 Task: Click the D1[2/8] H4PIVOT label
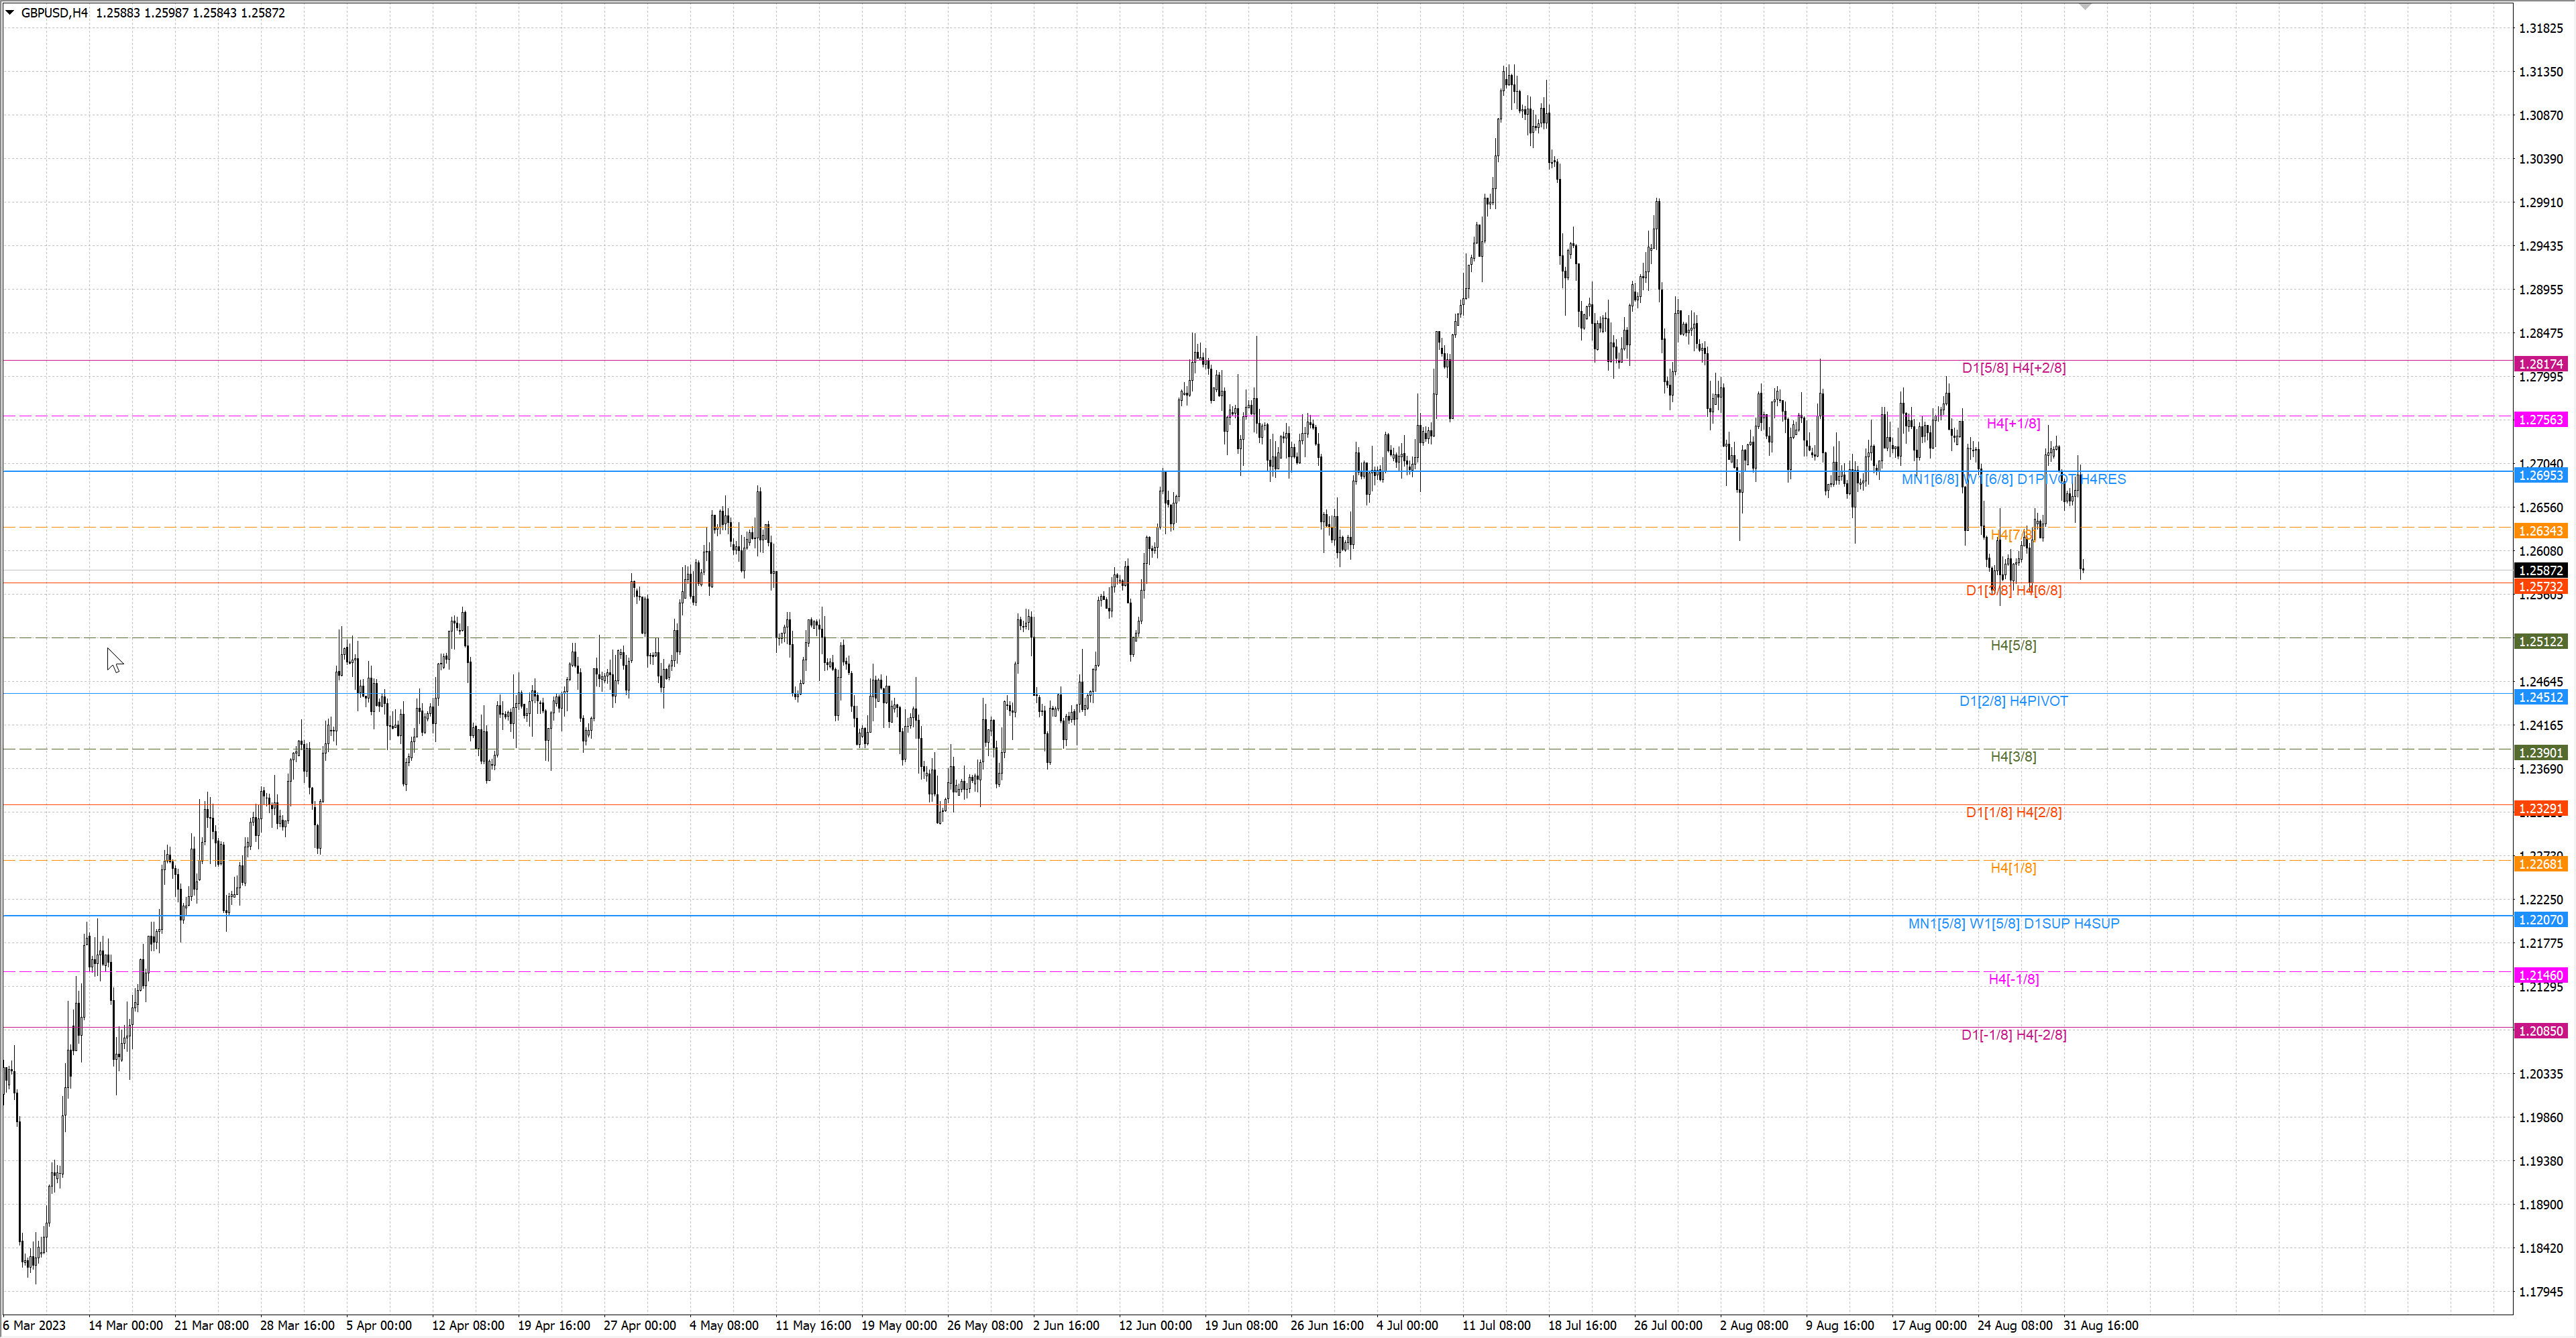tap(2013, 701)
